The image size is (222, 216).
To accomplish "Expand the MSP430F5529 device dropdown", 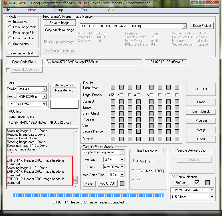I will (x=44, y=104).
